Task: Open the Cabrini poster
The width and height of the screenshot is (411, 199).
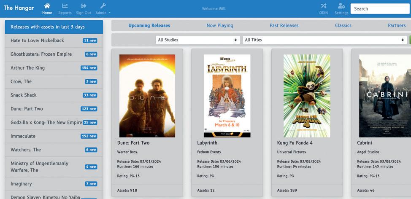Action: click(x=385, y=96)
